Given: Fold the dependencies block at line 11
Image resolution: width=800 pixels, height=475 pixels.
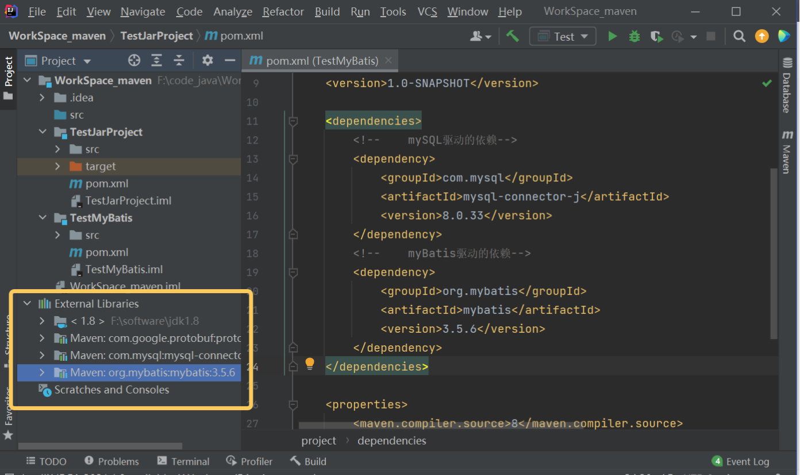Looking at the screenshot, I should pyautogui.click(x=293, y=121).
